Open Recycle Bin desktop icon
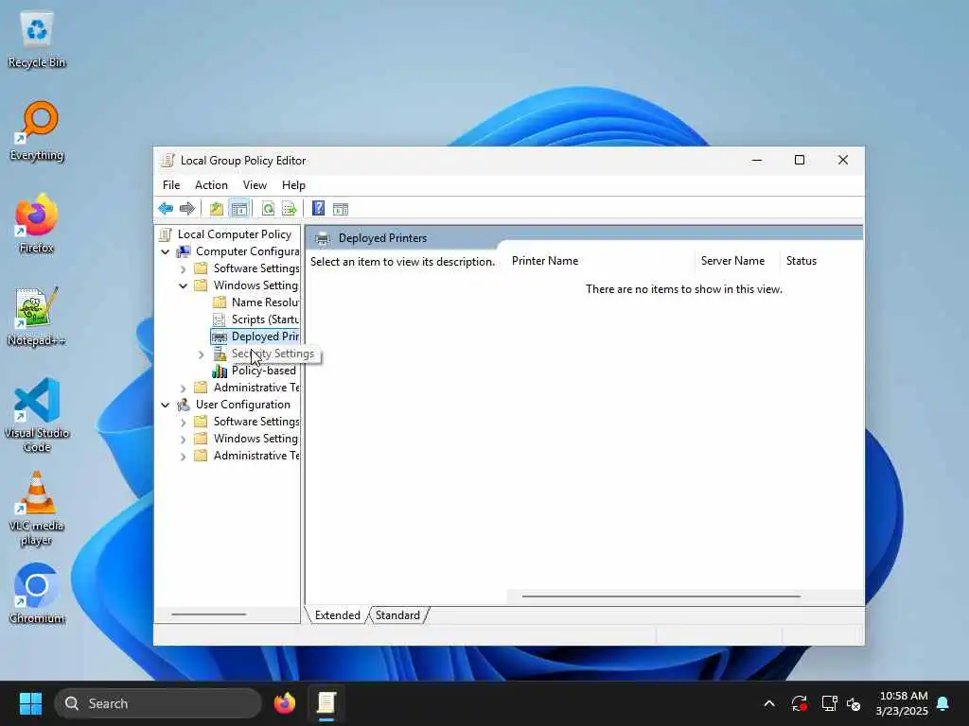The height and width of the screenshot is (726, 969). coord(37,40)
